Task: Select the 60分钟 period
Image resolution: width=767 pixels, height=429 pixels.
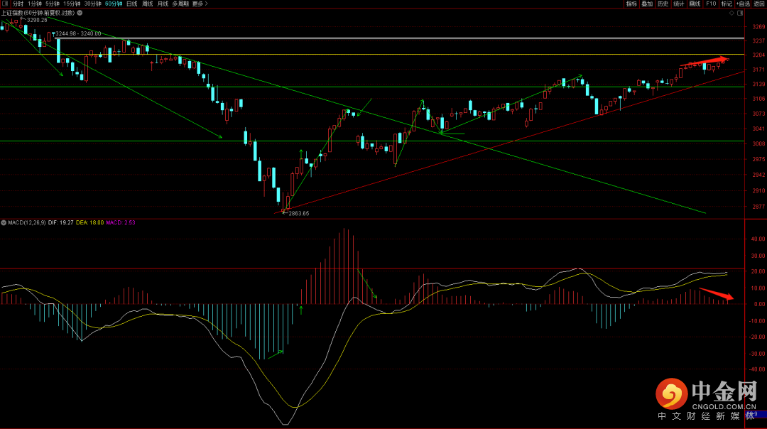Action: click(113, 4)
